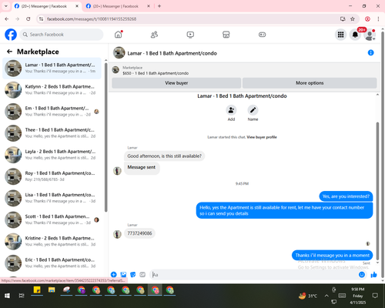Viewport: 385px width, 308px height.
Task: Open the Facebook menu grid icon
Action: tap(340, 35)
